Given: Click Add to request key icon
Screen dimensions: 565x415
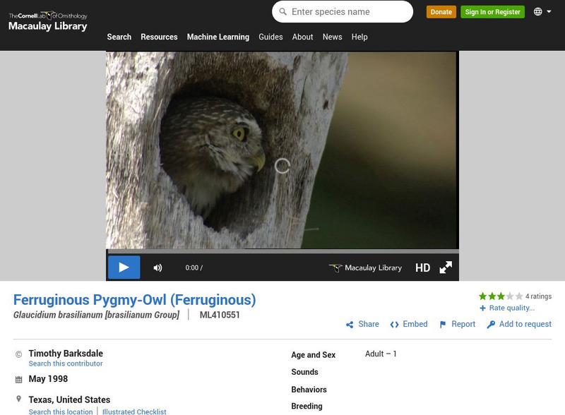Looking at the screenshot, I should (x=490, y=324).
